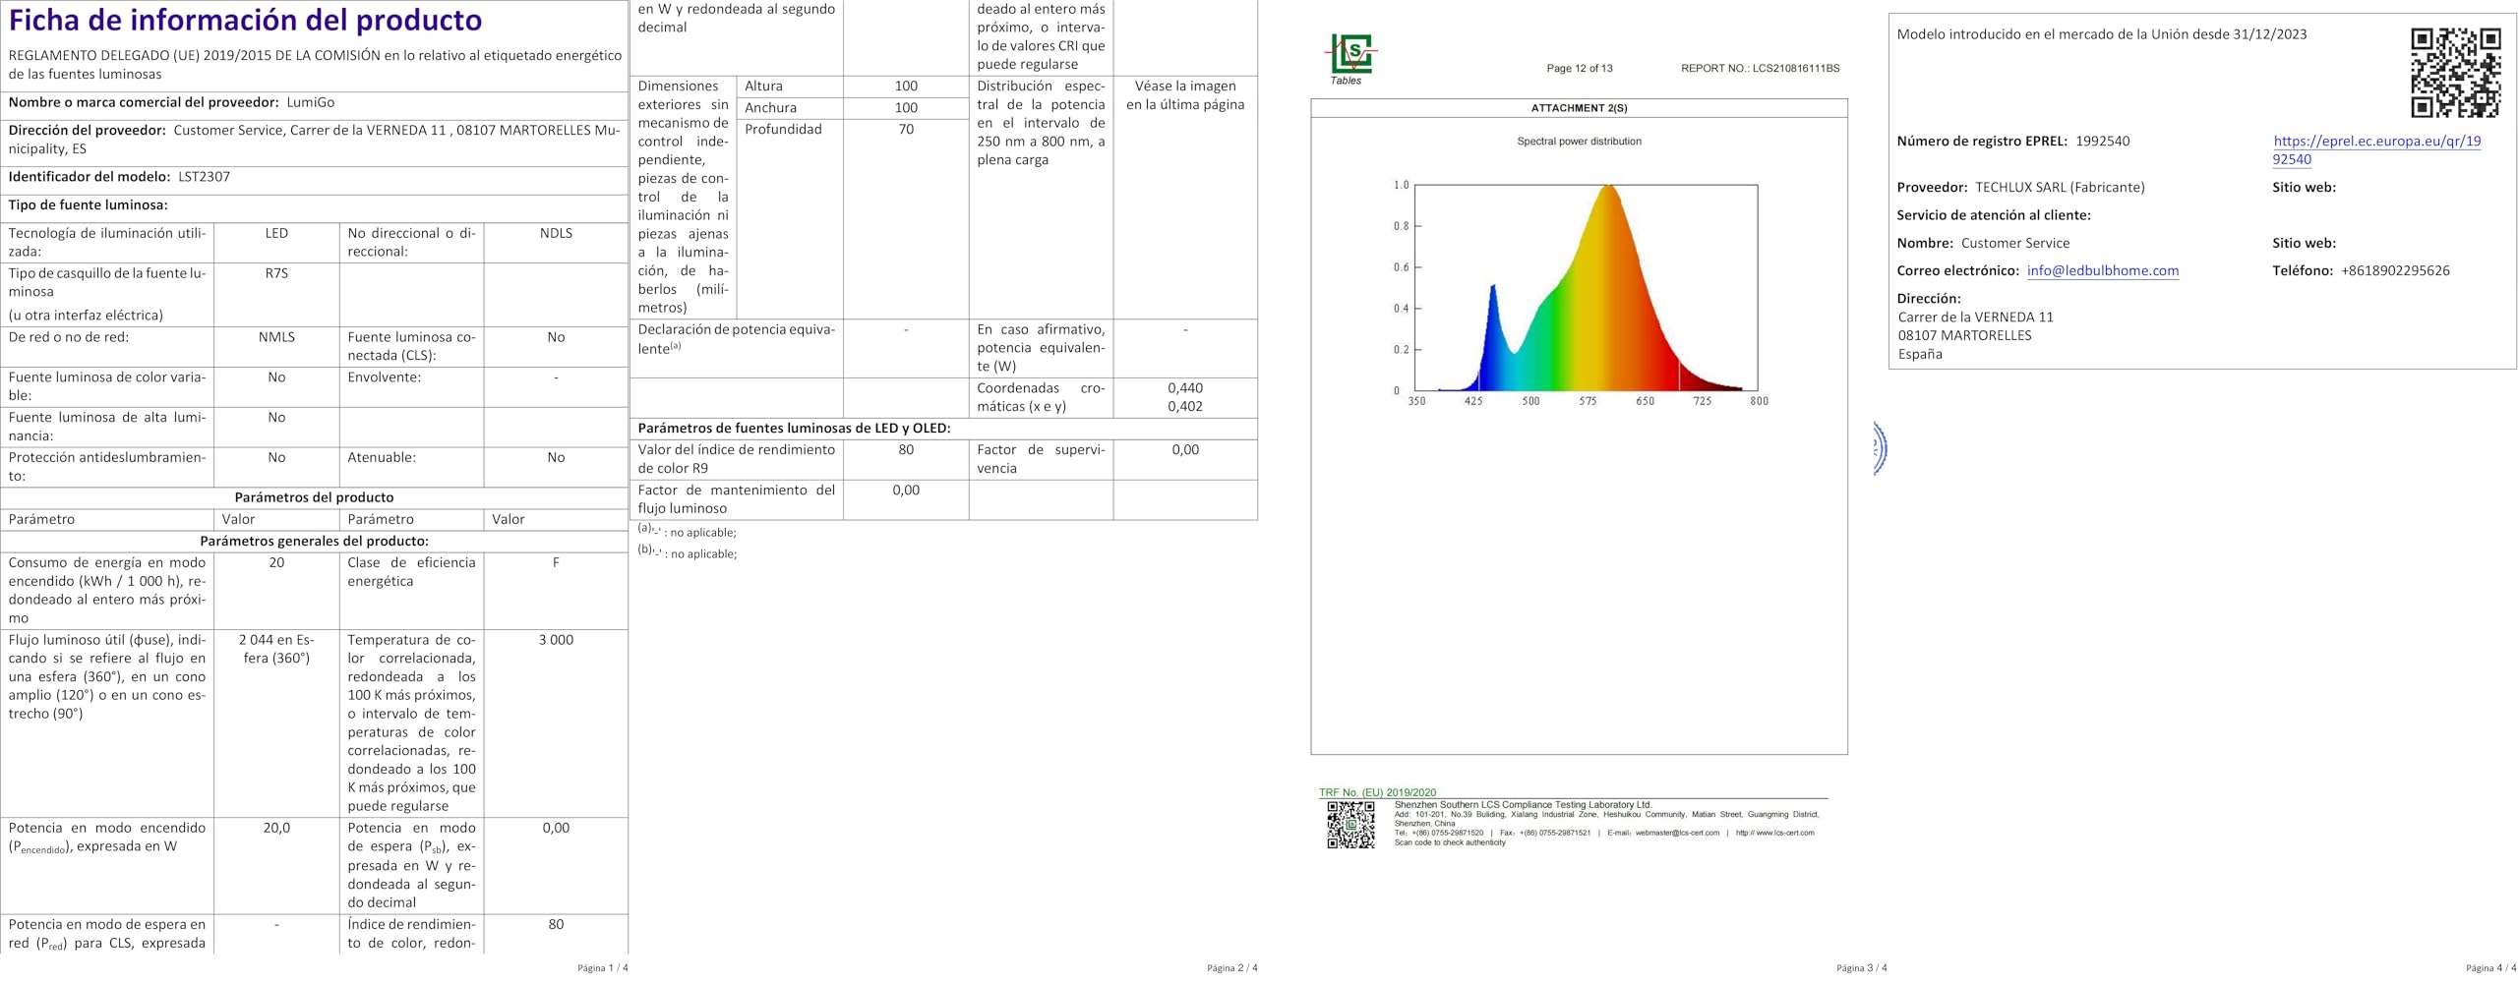Click the TRF No. (EU) 2019/2020 text
The height and width of the screenshot is (984, 2518).
(1377, 792)
